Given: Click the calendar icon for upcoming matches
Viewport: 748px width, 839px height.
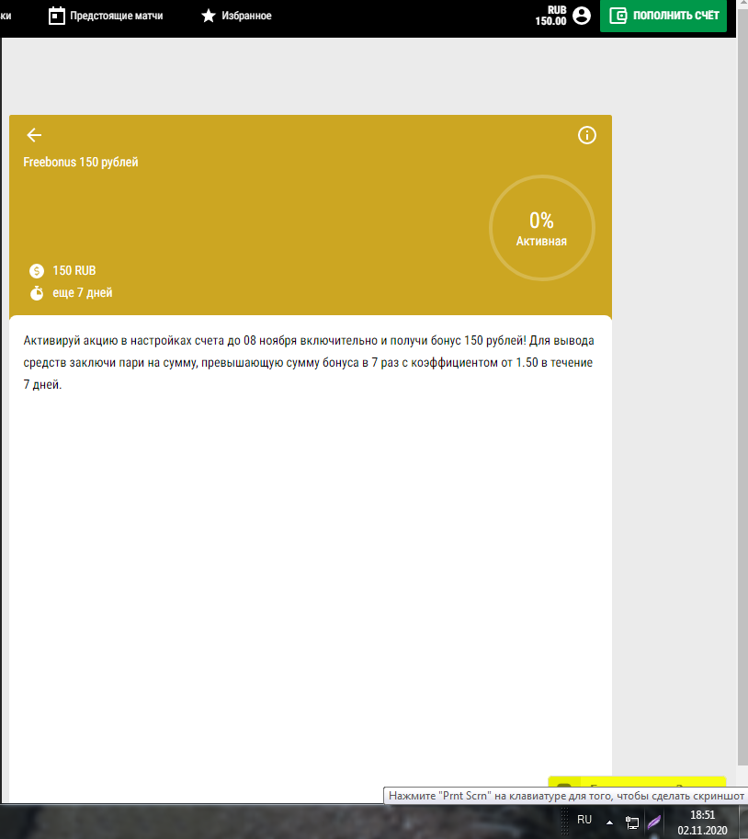Looking at the screenshot, I should click(x=57, y=16).
